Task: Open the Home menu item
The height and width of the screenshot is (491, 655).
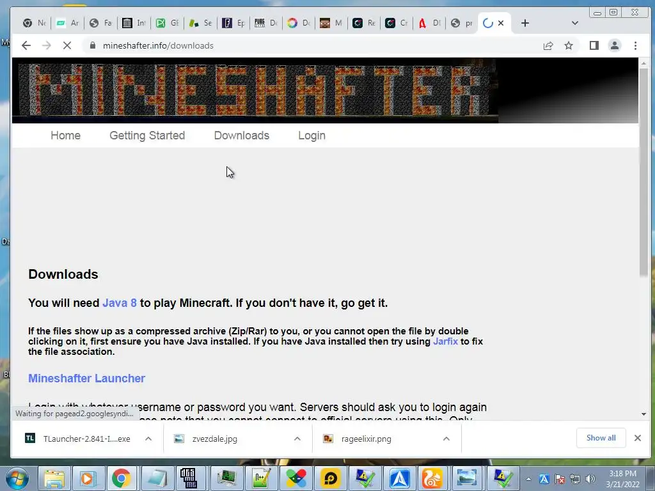Action: (x=66, y=136)
